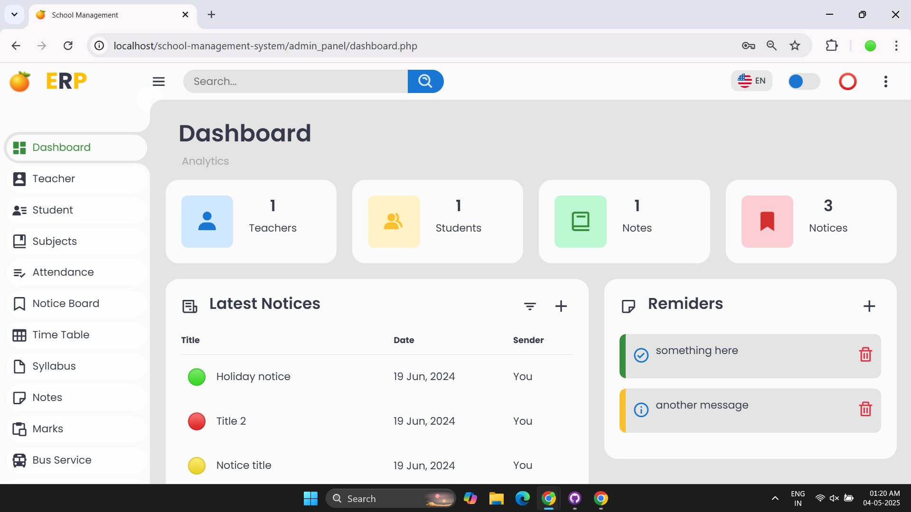This screenshot has width=911, height=512.
Task: Click the yellow Notice title status dot
Action: pyautogui.click(x=197, y=465)
